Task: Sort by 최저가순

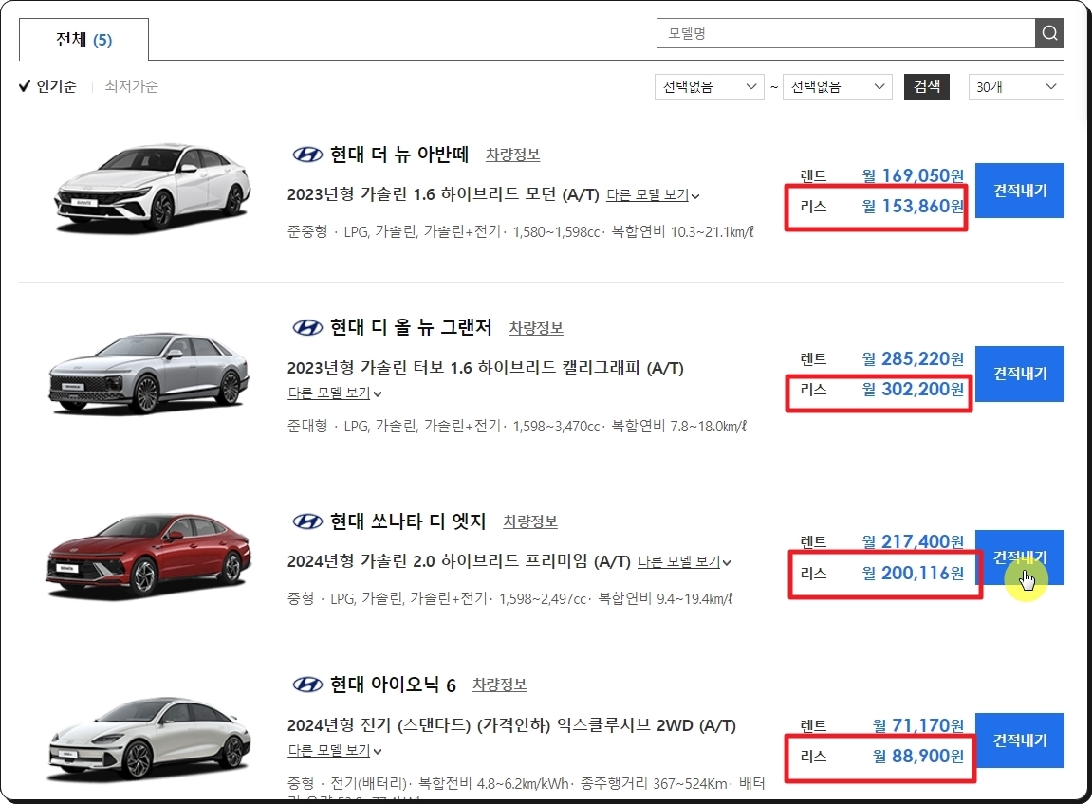Action: click(x=131, y=86)
